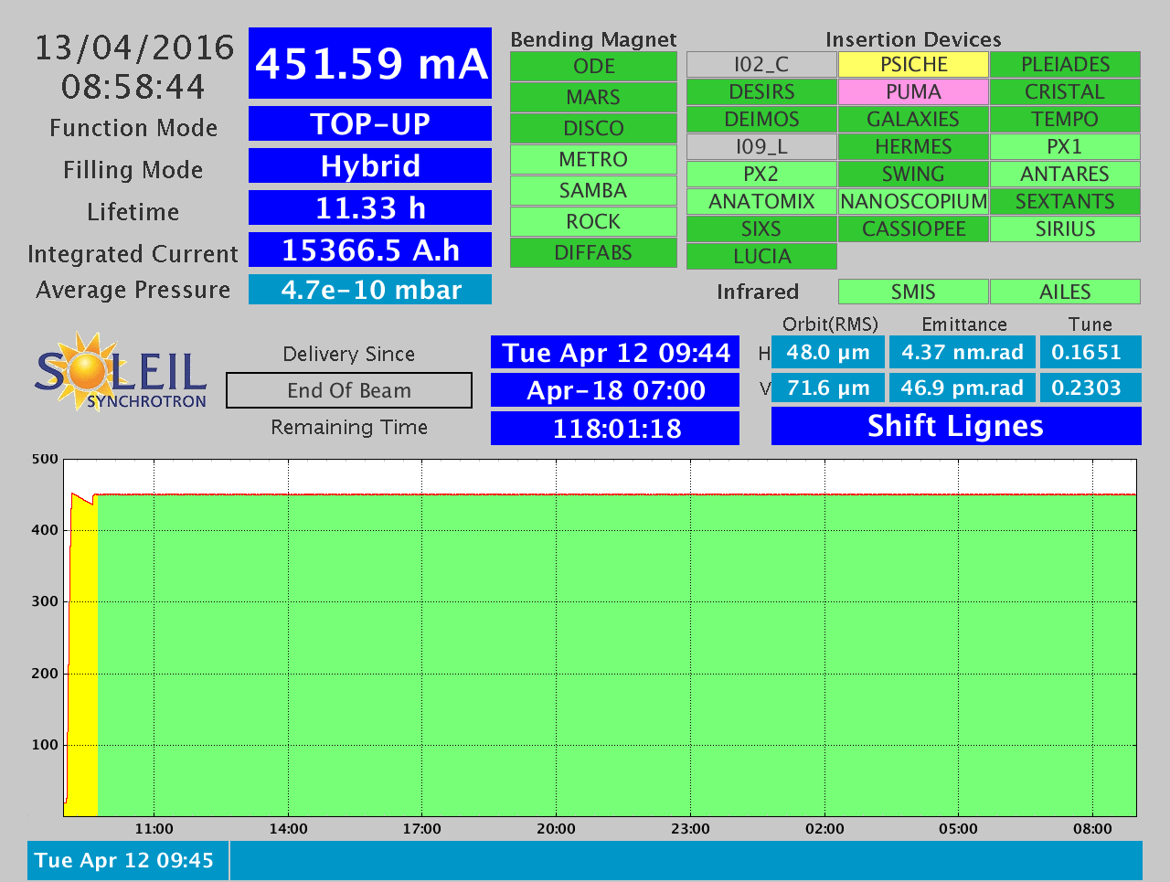
Task: Select the 20:00 time axis label
Action: (556, 829)
